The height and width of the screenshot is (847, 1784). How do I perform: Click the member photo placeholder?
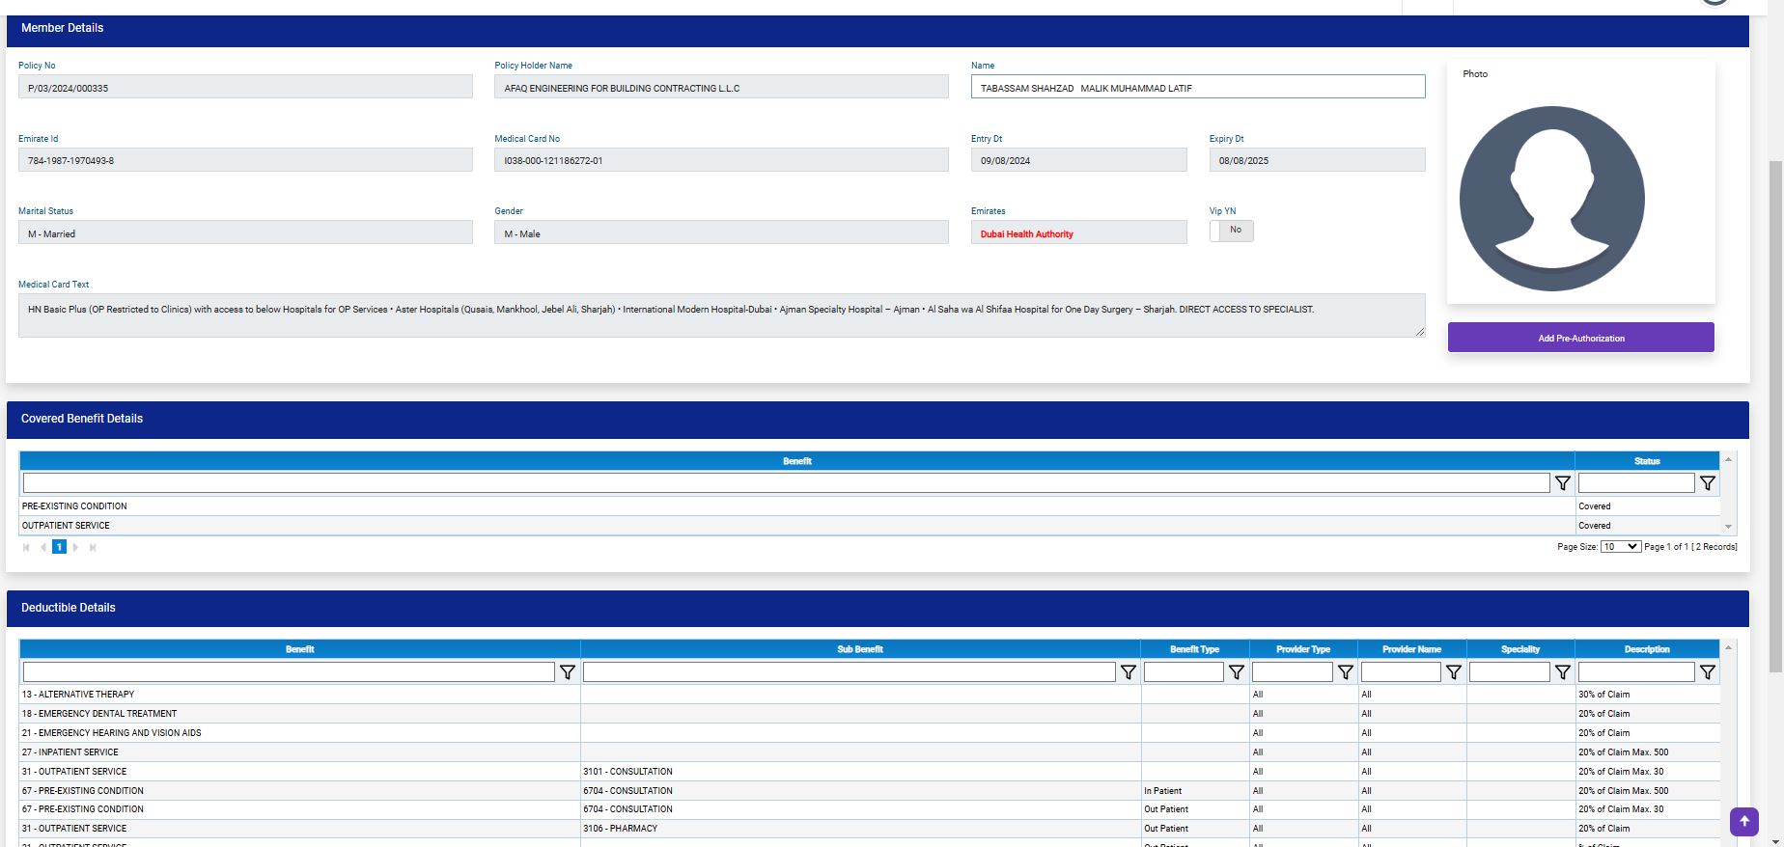point(1551,199)
